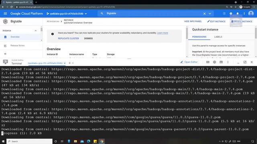Switch to the Permissions tab
The height and width of the screenshot is (144, 257).
tap(199, 37)
